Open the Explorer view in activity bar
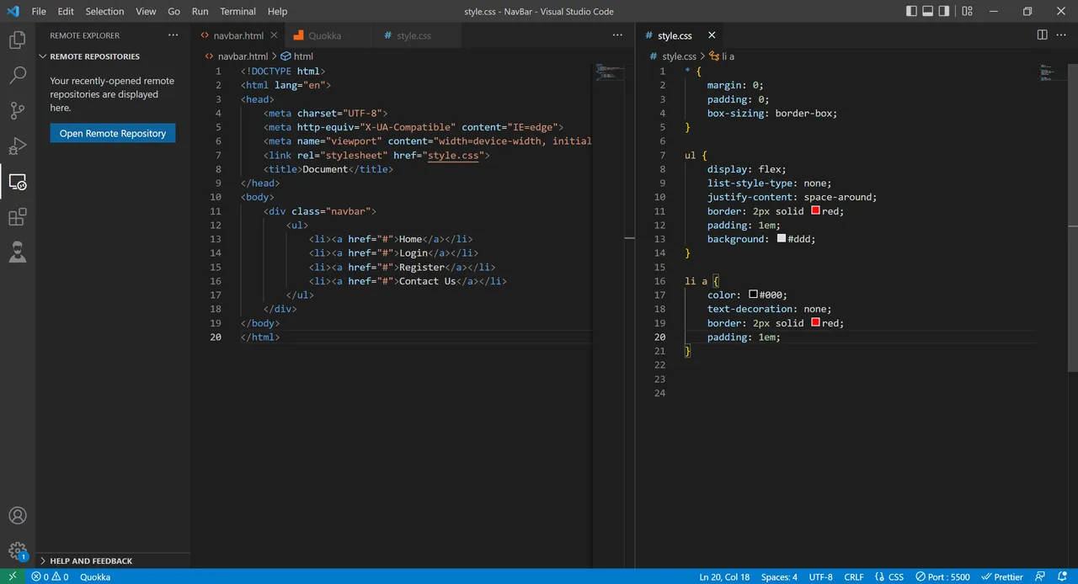The image size is (1078, 584). [18, 40]
